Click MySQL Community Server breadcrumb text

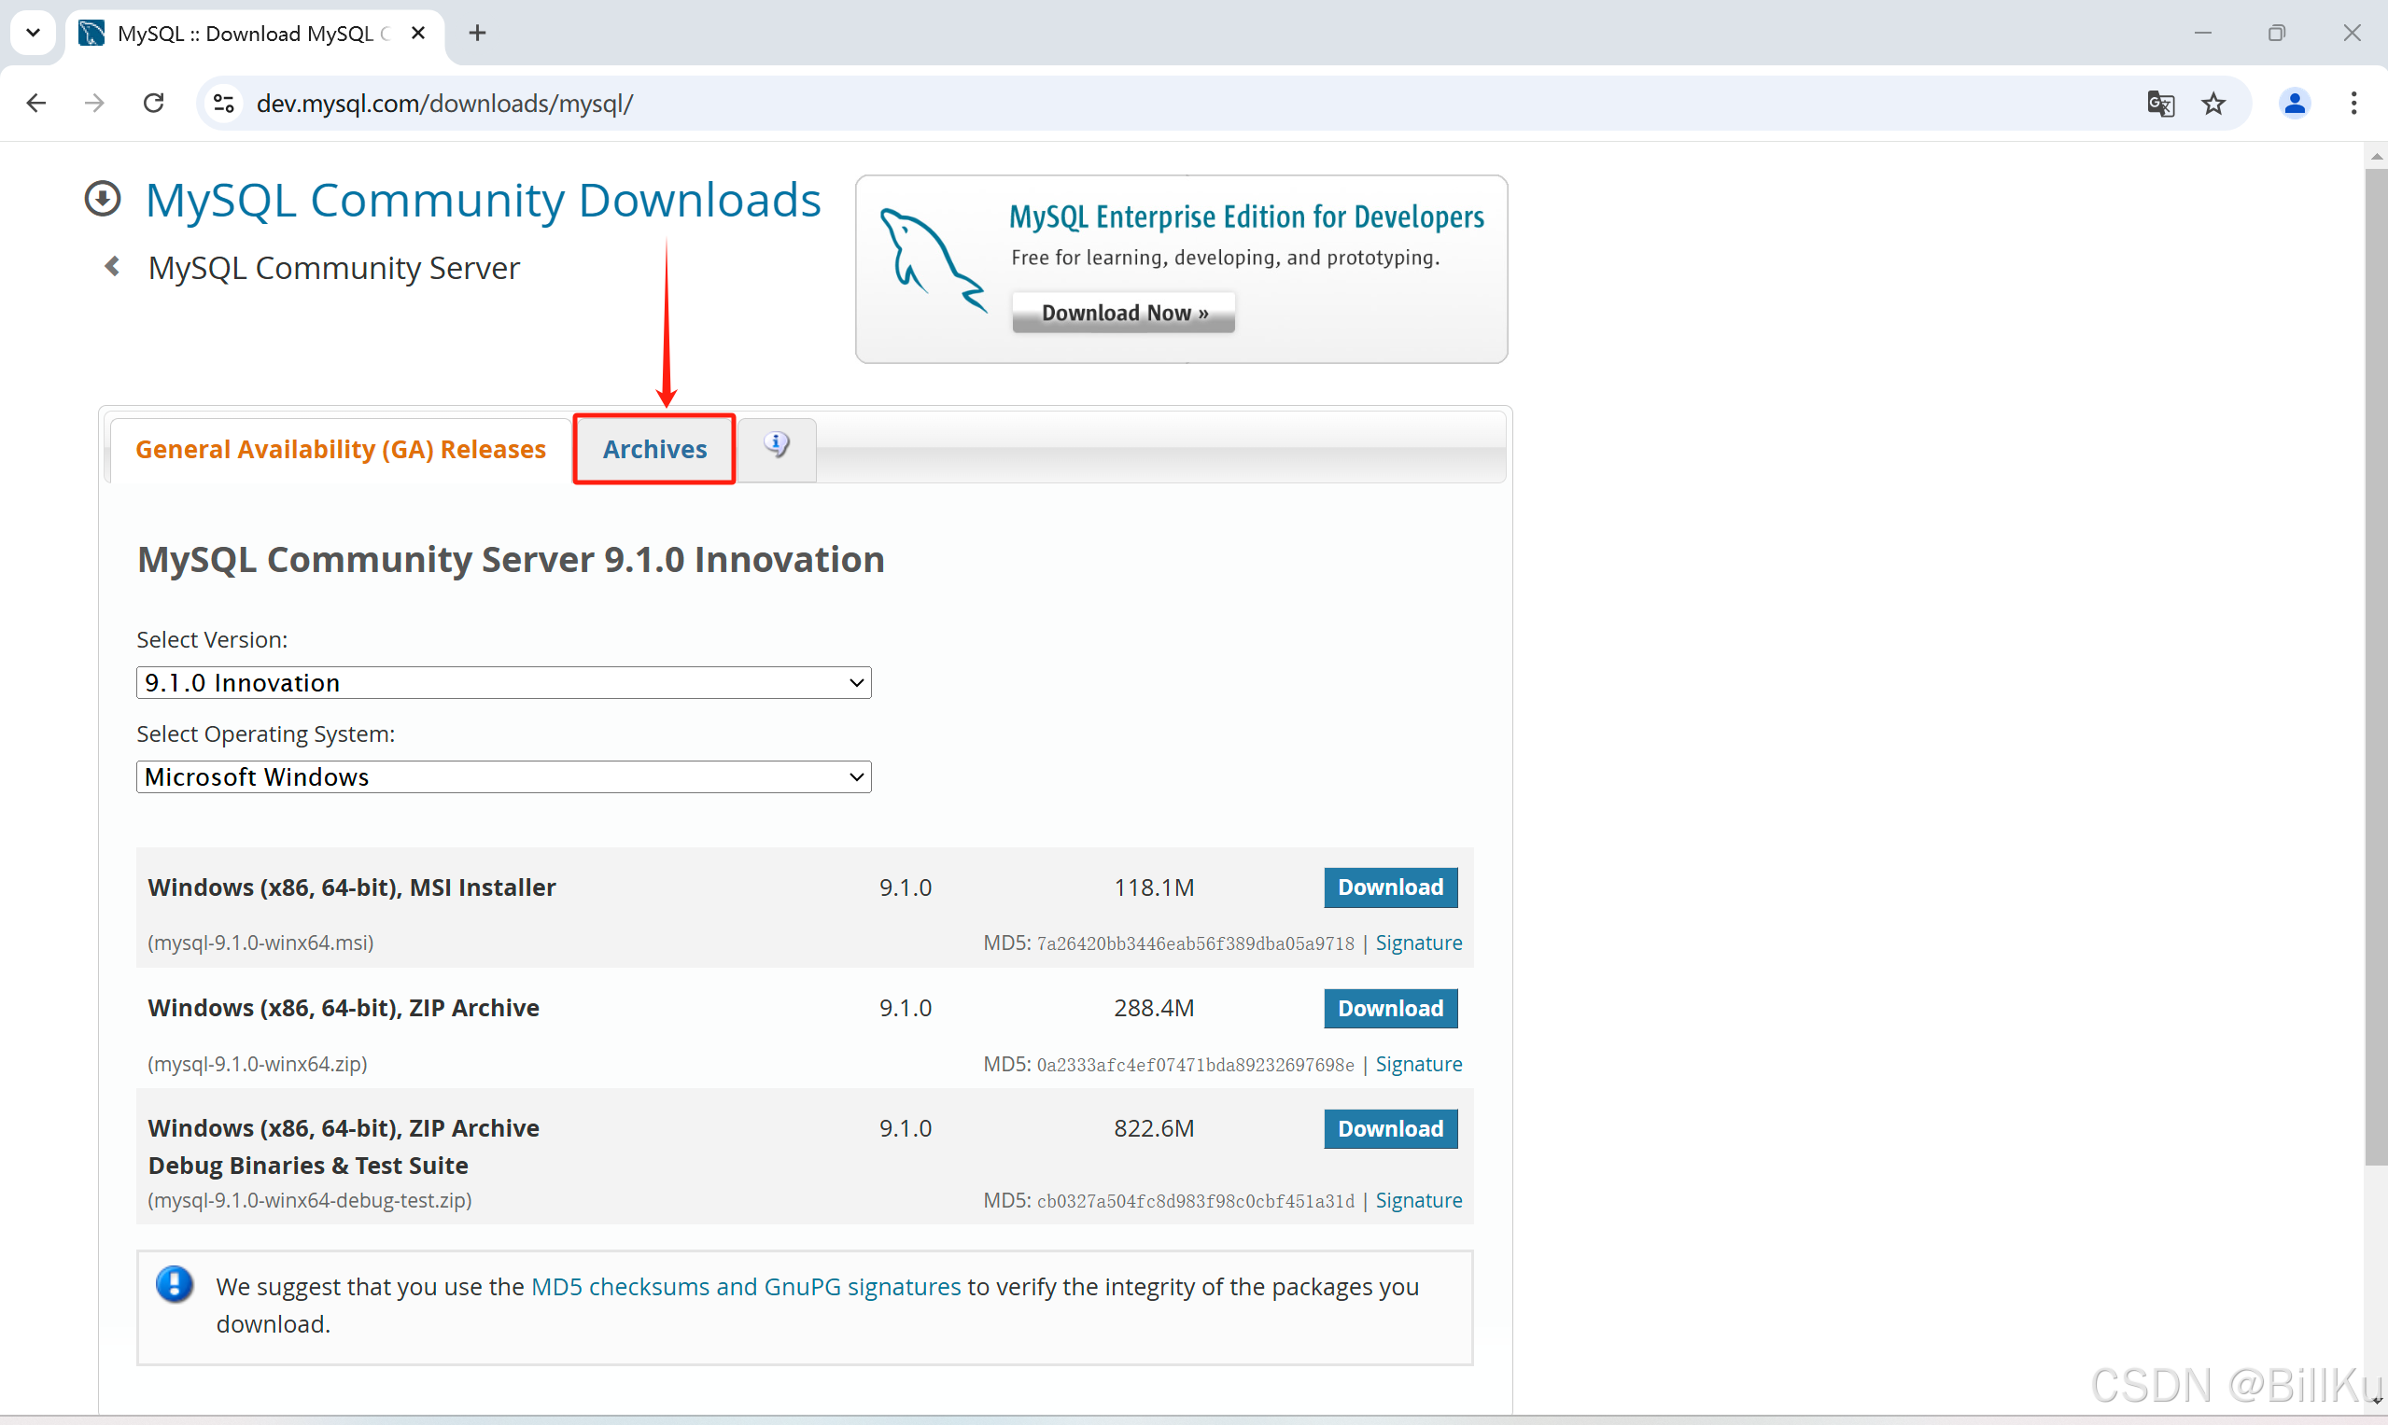tap(333, 268)
